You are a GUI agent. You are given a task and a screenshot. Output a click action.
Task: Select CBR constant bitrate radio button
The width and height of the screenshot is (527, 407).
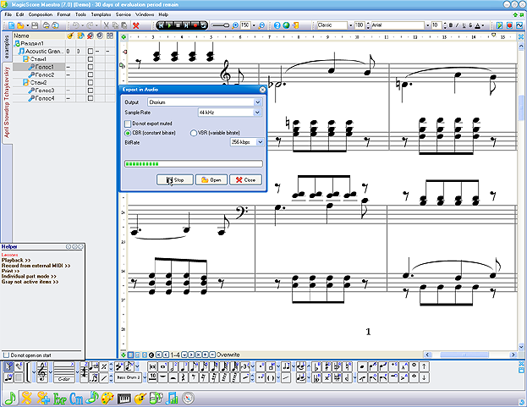(128, 133)
